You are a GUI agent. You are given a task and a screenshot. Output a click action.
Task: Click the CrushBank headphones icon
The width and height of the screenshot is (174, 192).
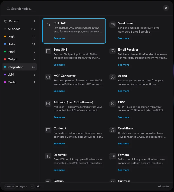[112, 130]
